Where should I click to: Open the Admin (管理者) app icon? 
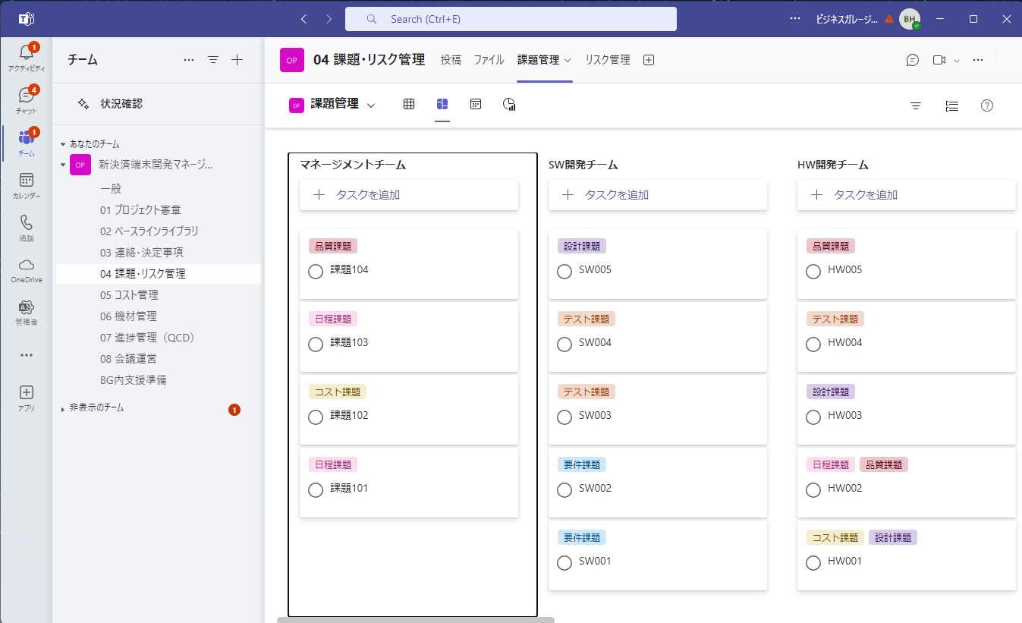pos(27,307)
